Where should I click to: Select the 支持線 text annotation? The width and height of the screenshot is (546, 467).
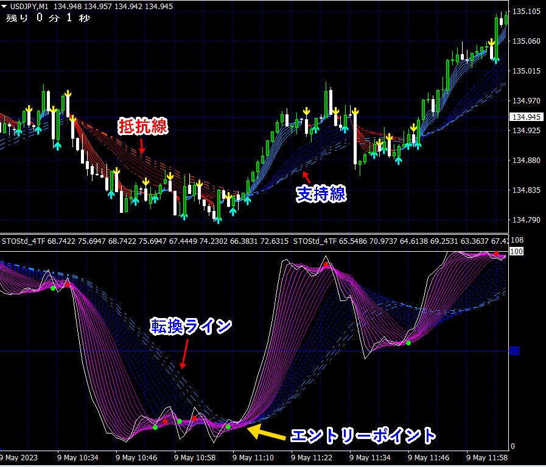(321, 194)
